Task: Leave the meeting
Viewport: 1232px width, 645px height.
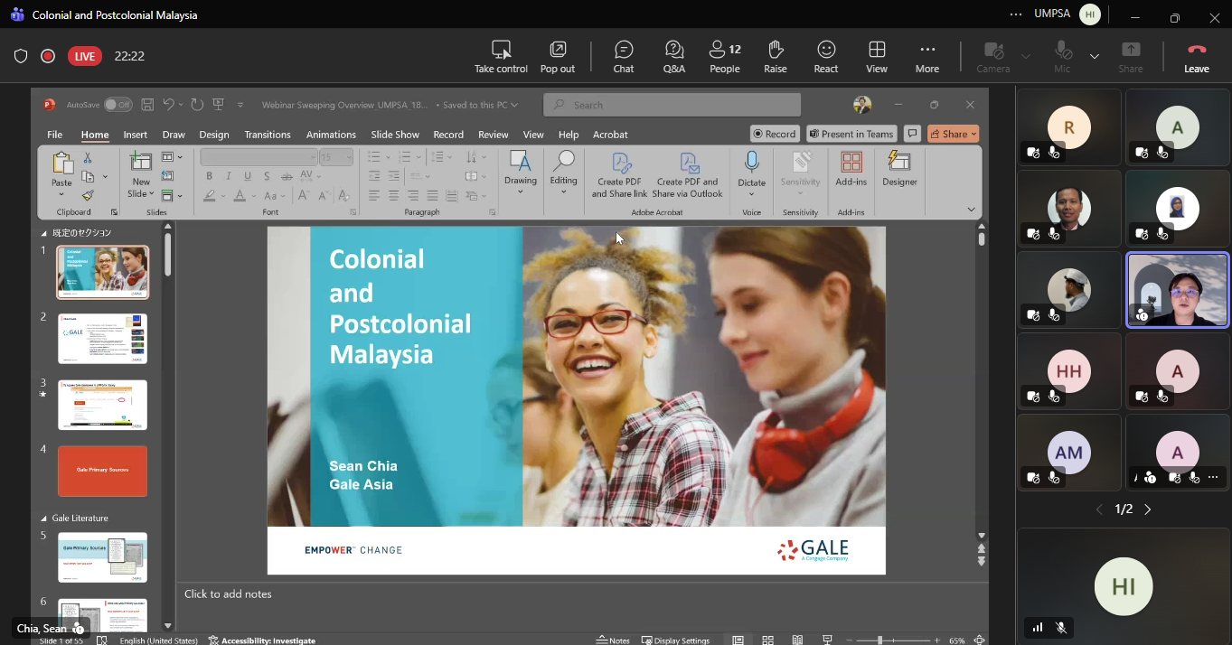Action: pyautogui.click(x=1197, y=56)
